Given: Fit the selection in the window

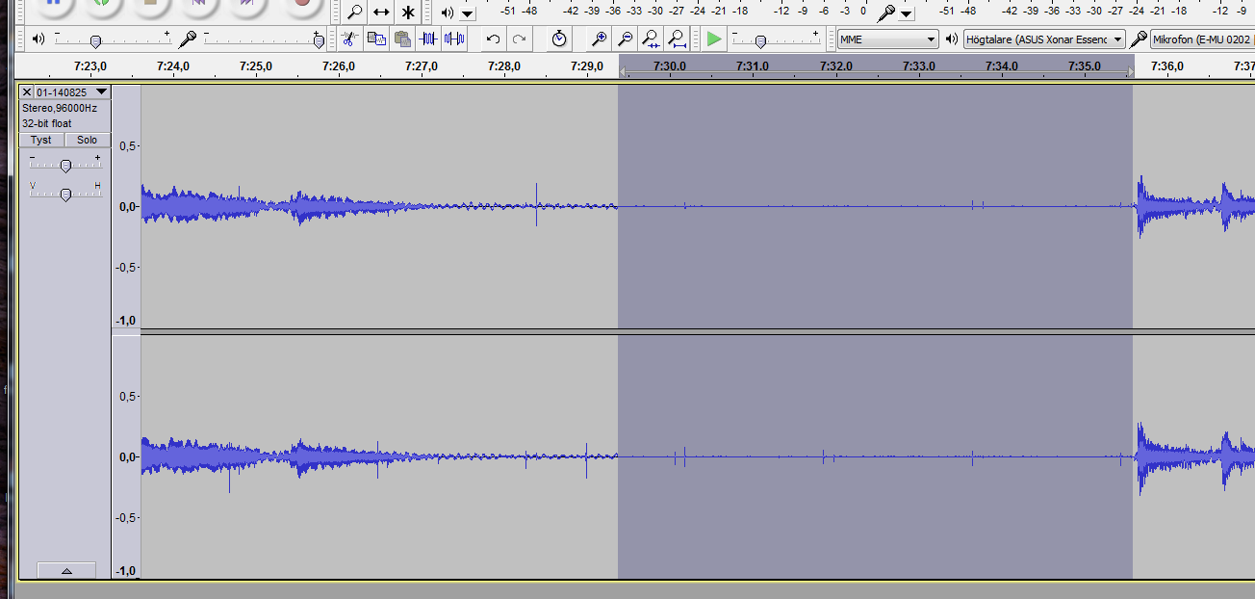Looking at the screenshot, I should [x=652, y=39].
